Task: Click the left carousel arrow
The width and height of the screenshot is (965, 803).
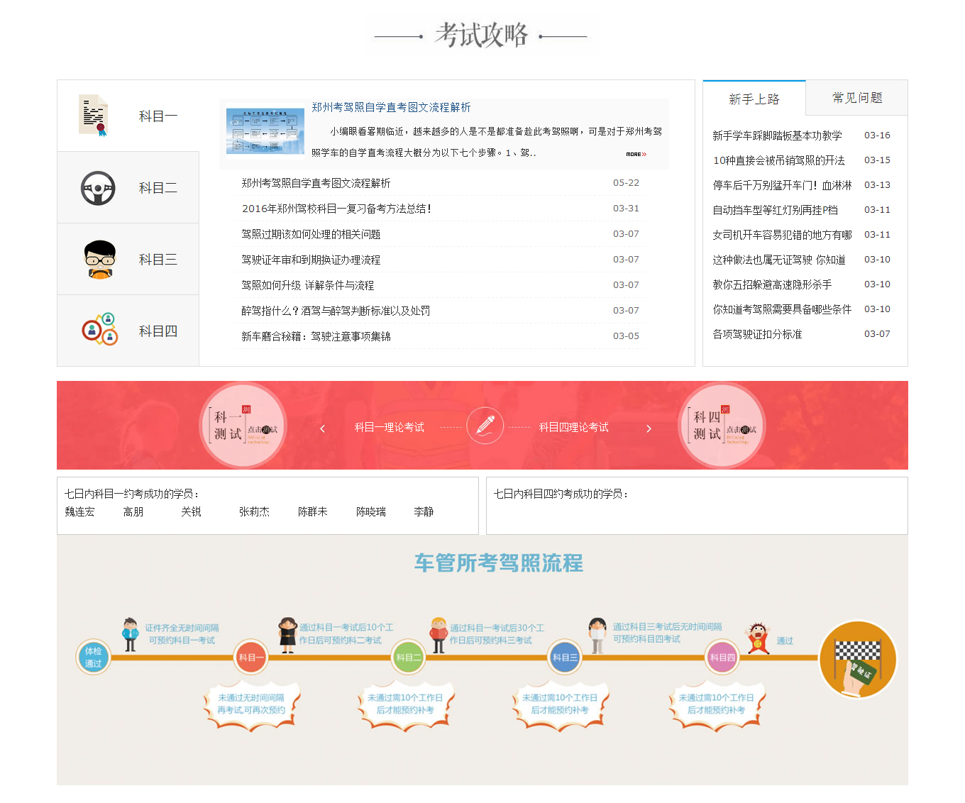Action: (323, 428)
